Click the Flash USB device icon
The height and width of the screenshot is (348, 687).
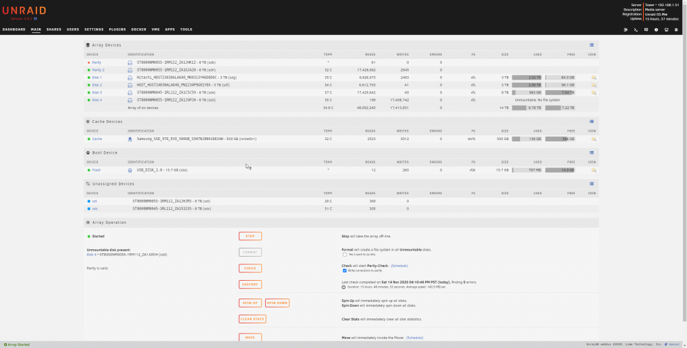pyautogui.click(x=130, y=170)
